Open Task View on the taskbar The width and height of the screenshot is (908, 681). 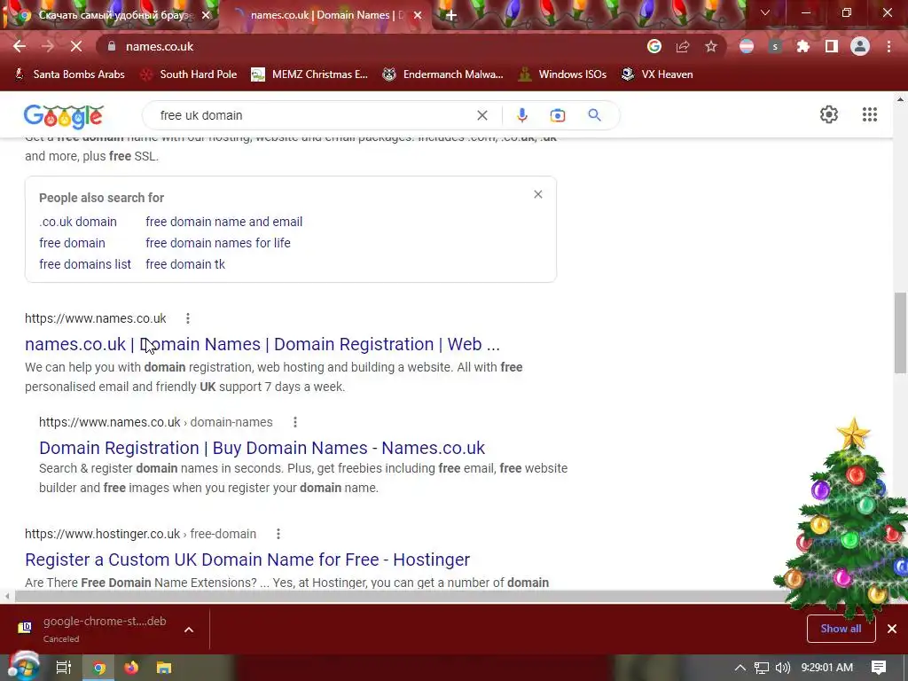63,668
